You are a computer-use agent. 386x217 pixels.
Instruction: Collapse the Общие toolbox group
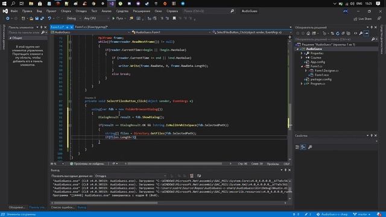[x=10, y=38]
